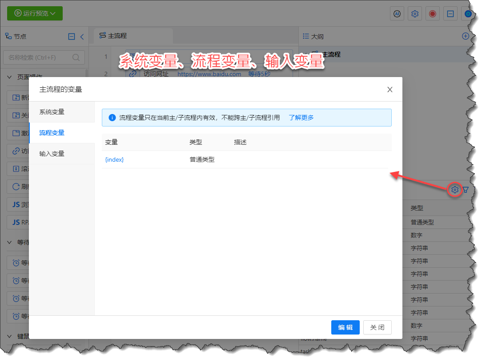This screenshot has height=363, width=486.
Task: Hide the 节点 panel with left chevron
Action: (82, 37)
